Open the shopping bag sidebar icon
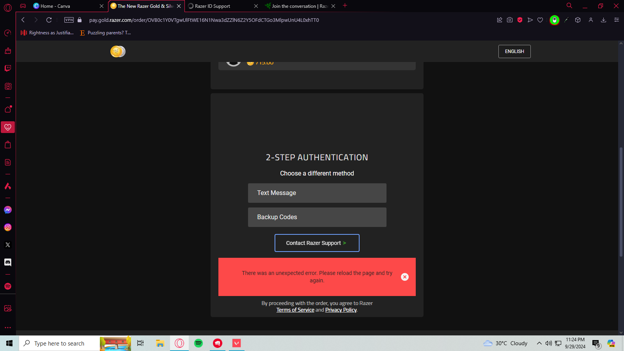624x351 pixels. pyautogui.click(x=8, y=145)
